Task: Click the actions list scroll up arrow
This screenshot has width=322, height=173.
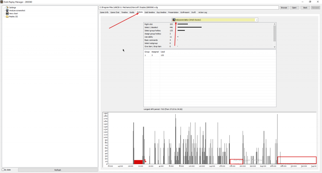Action: pos(275,24)
